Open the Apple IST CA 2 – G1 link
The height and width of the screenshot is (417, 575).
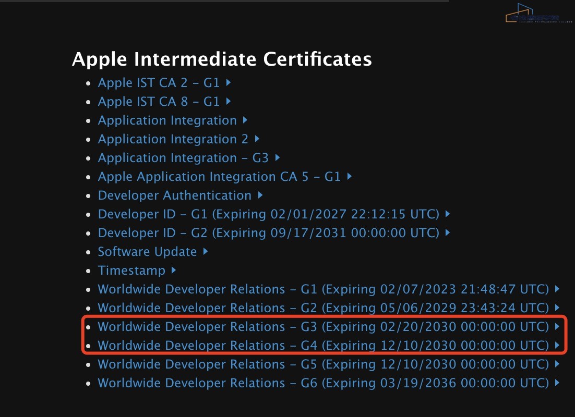[159, 83]
